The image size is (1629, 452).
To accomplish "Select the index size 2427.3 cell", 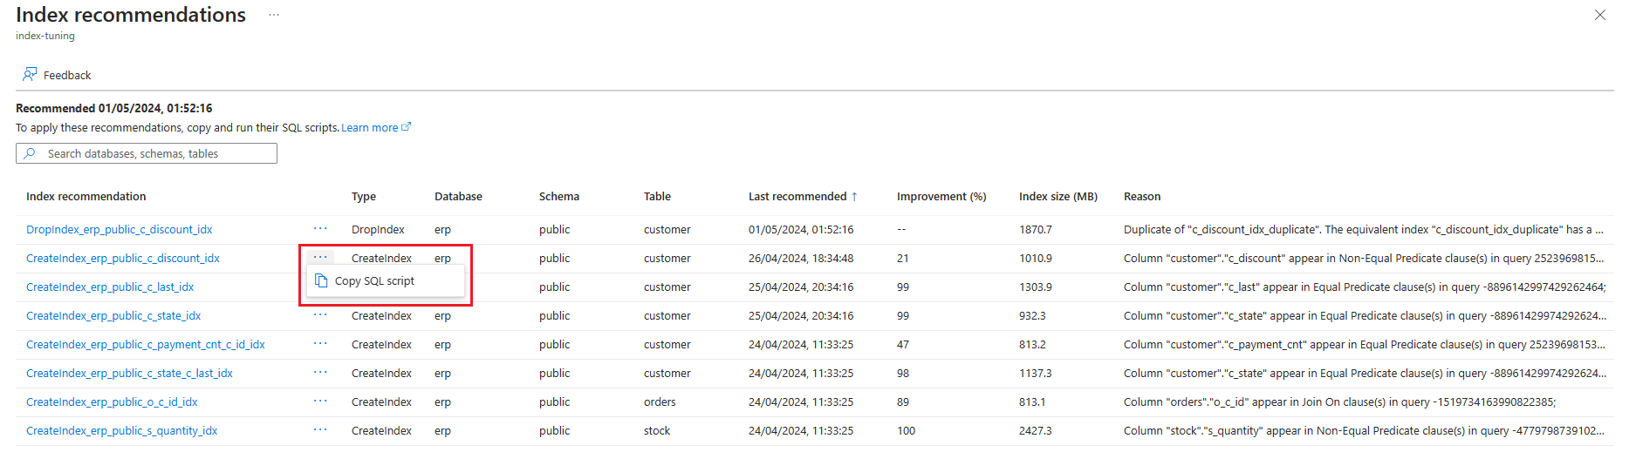I will [1036, 431].
